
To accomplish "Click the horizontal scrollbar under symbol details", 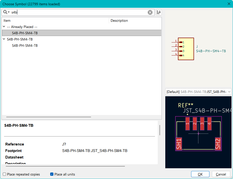I will pos(65,166).
